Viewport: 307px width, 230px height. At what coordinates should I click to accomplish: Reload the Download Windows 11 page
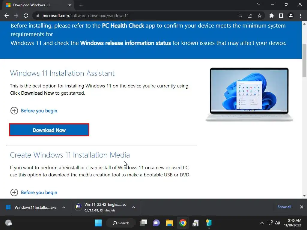(x=26, y=16)
